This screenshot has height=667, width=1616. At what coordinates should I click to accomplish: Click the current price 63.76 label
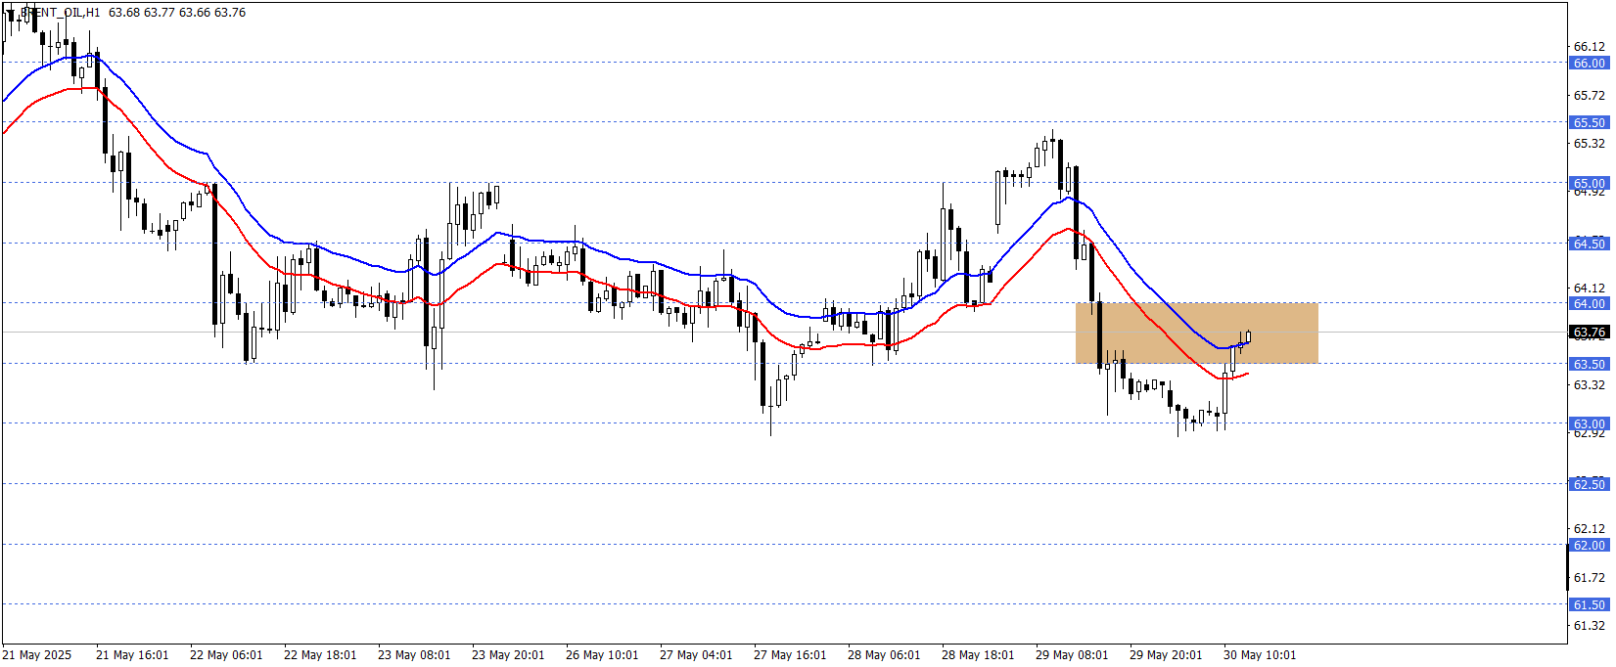1589,333
